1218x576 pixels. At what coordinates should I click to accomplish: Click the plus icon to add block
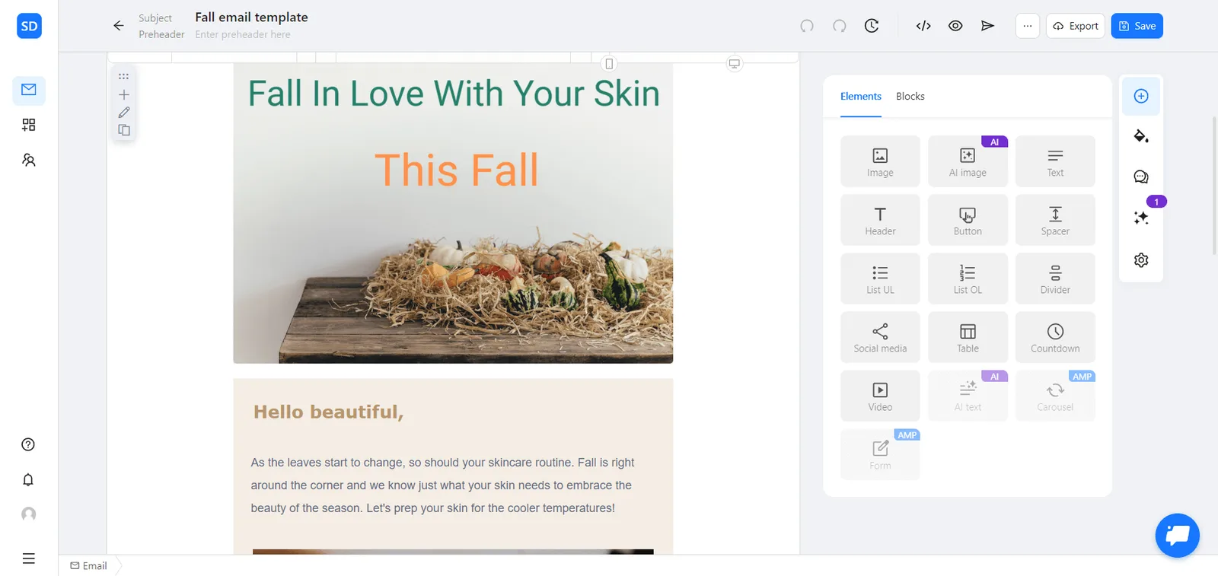pyautogui.click(x=124, y=94)
